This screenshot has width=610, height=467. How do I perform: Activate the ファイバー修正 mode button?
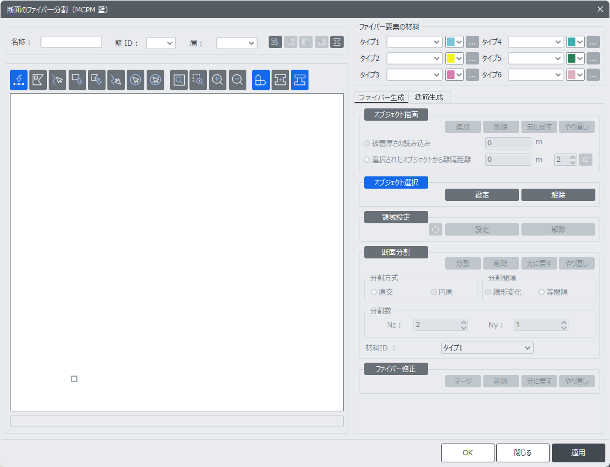pos(396,369)
